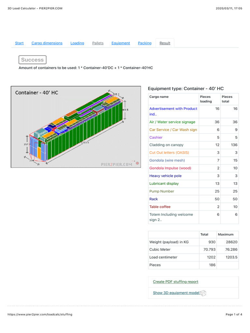This screenshot has width=250, height=333.
Task: Click the 40' HC container 3D diagram
Action: (x=76, y=127)
